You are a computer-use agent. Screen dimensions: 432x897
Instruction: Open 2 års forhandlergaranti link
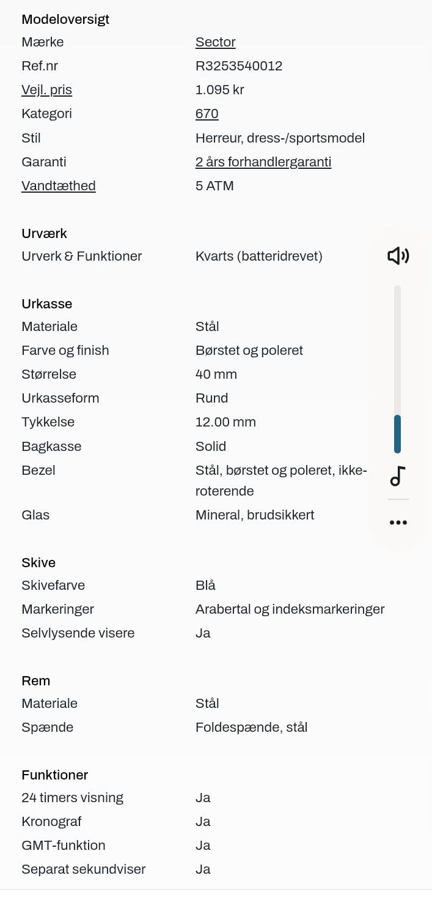pos(263,162)
